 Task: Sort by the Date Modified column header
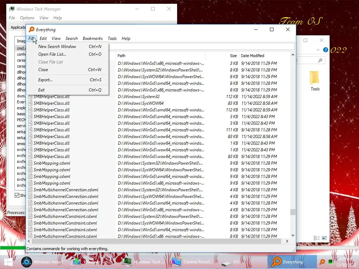click(264, 56)
